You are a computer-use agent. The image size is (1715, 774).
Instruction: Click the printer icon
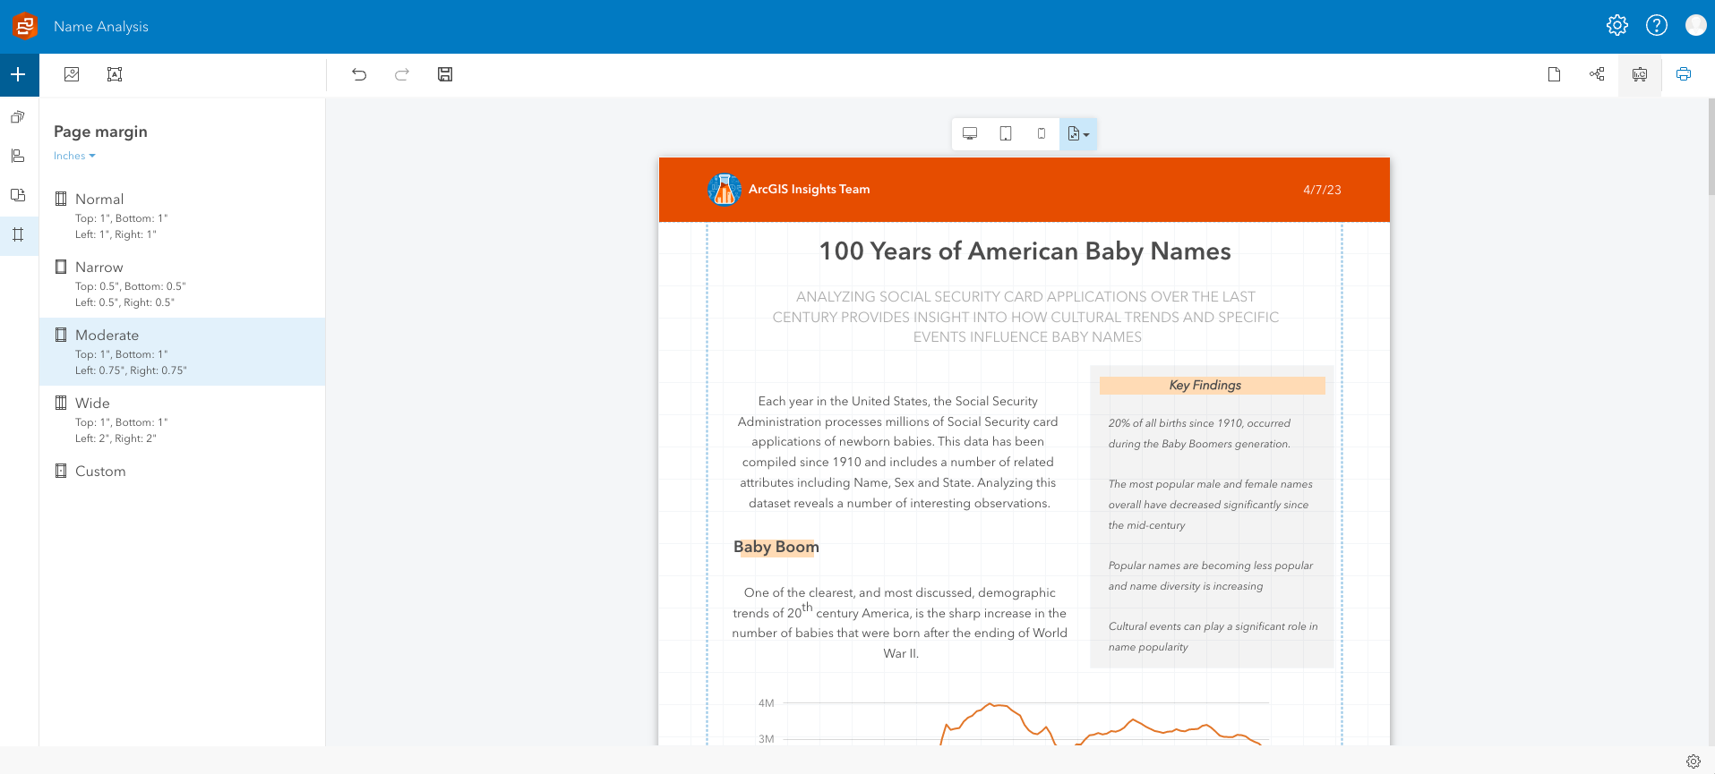coord(1684,74)
